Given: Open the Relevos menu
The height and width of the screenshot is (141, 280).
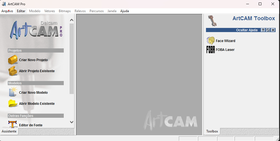Looking at the screenshot, I should tap(80, 11).
